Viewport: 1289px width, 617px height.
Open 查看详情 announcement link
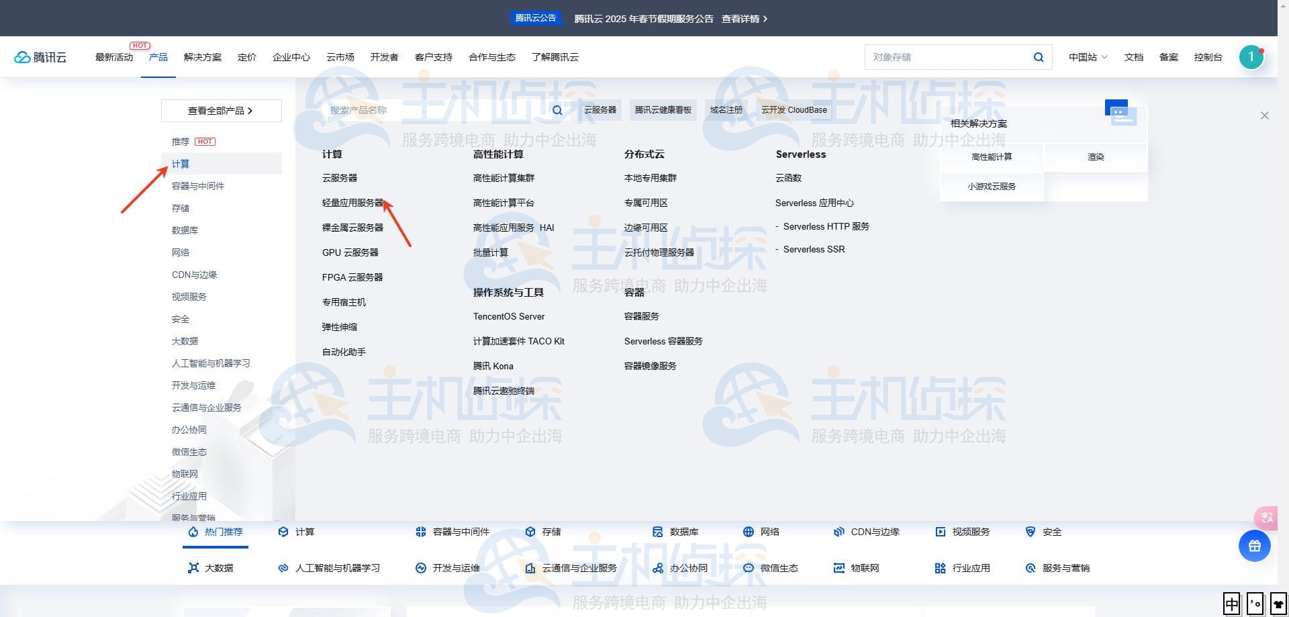coord(744,19)
